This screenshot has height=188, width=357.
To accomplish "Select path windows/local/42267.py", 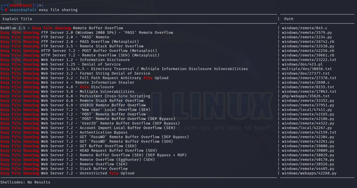I will point(307,128).
